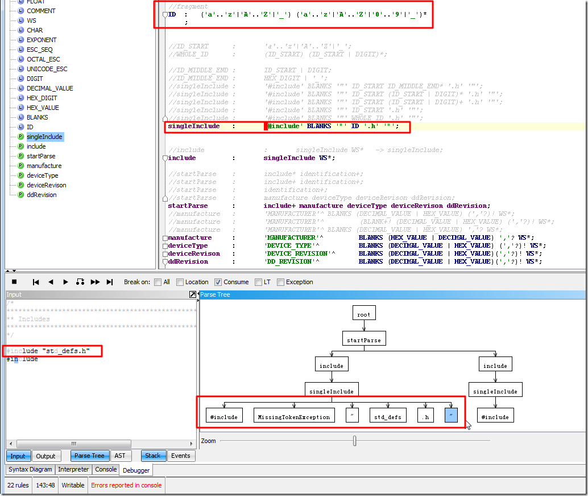
Task: Select the UNICODE_ESC lexer rule icon
Action: click(x=21, y=69)
